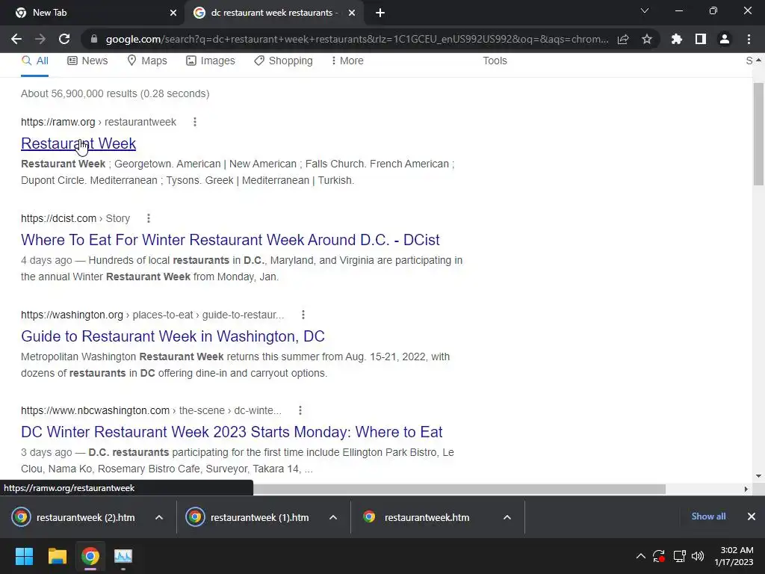765x574 pixels.
Task: Click the horizontal scrollbar thumb
Action: pyautogui.click(x=459, y=489)
